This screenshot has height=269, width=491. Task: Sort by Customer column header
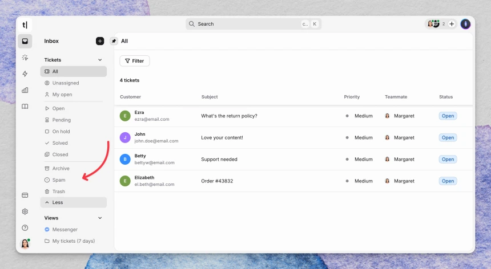(x=130, y=97)
